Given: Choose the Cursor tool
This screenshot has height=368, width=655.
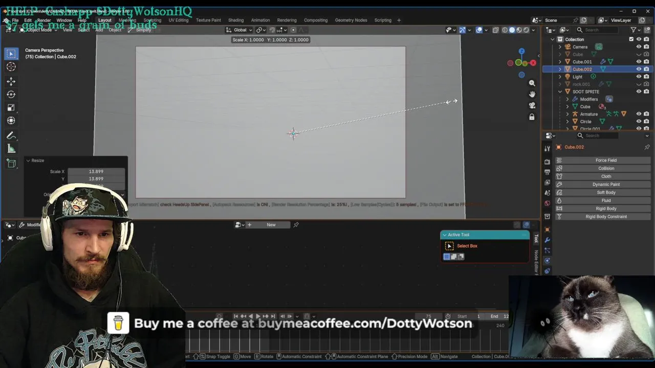Looking at the screenshot, I should point(11,66).
